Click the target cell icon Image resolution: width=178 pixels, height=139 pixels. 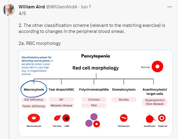(x=162, y=118)
